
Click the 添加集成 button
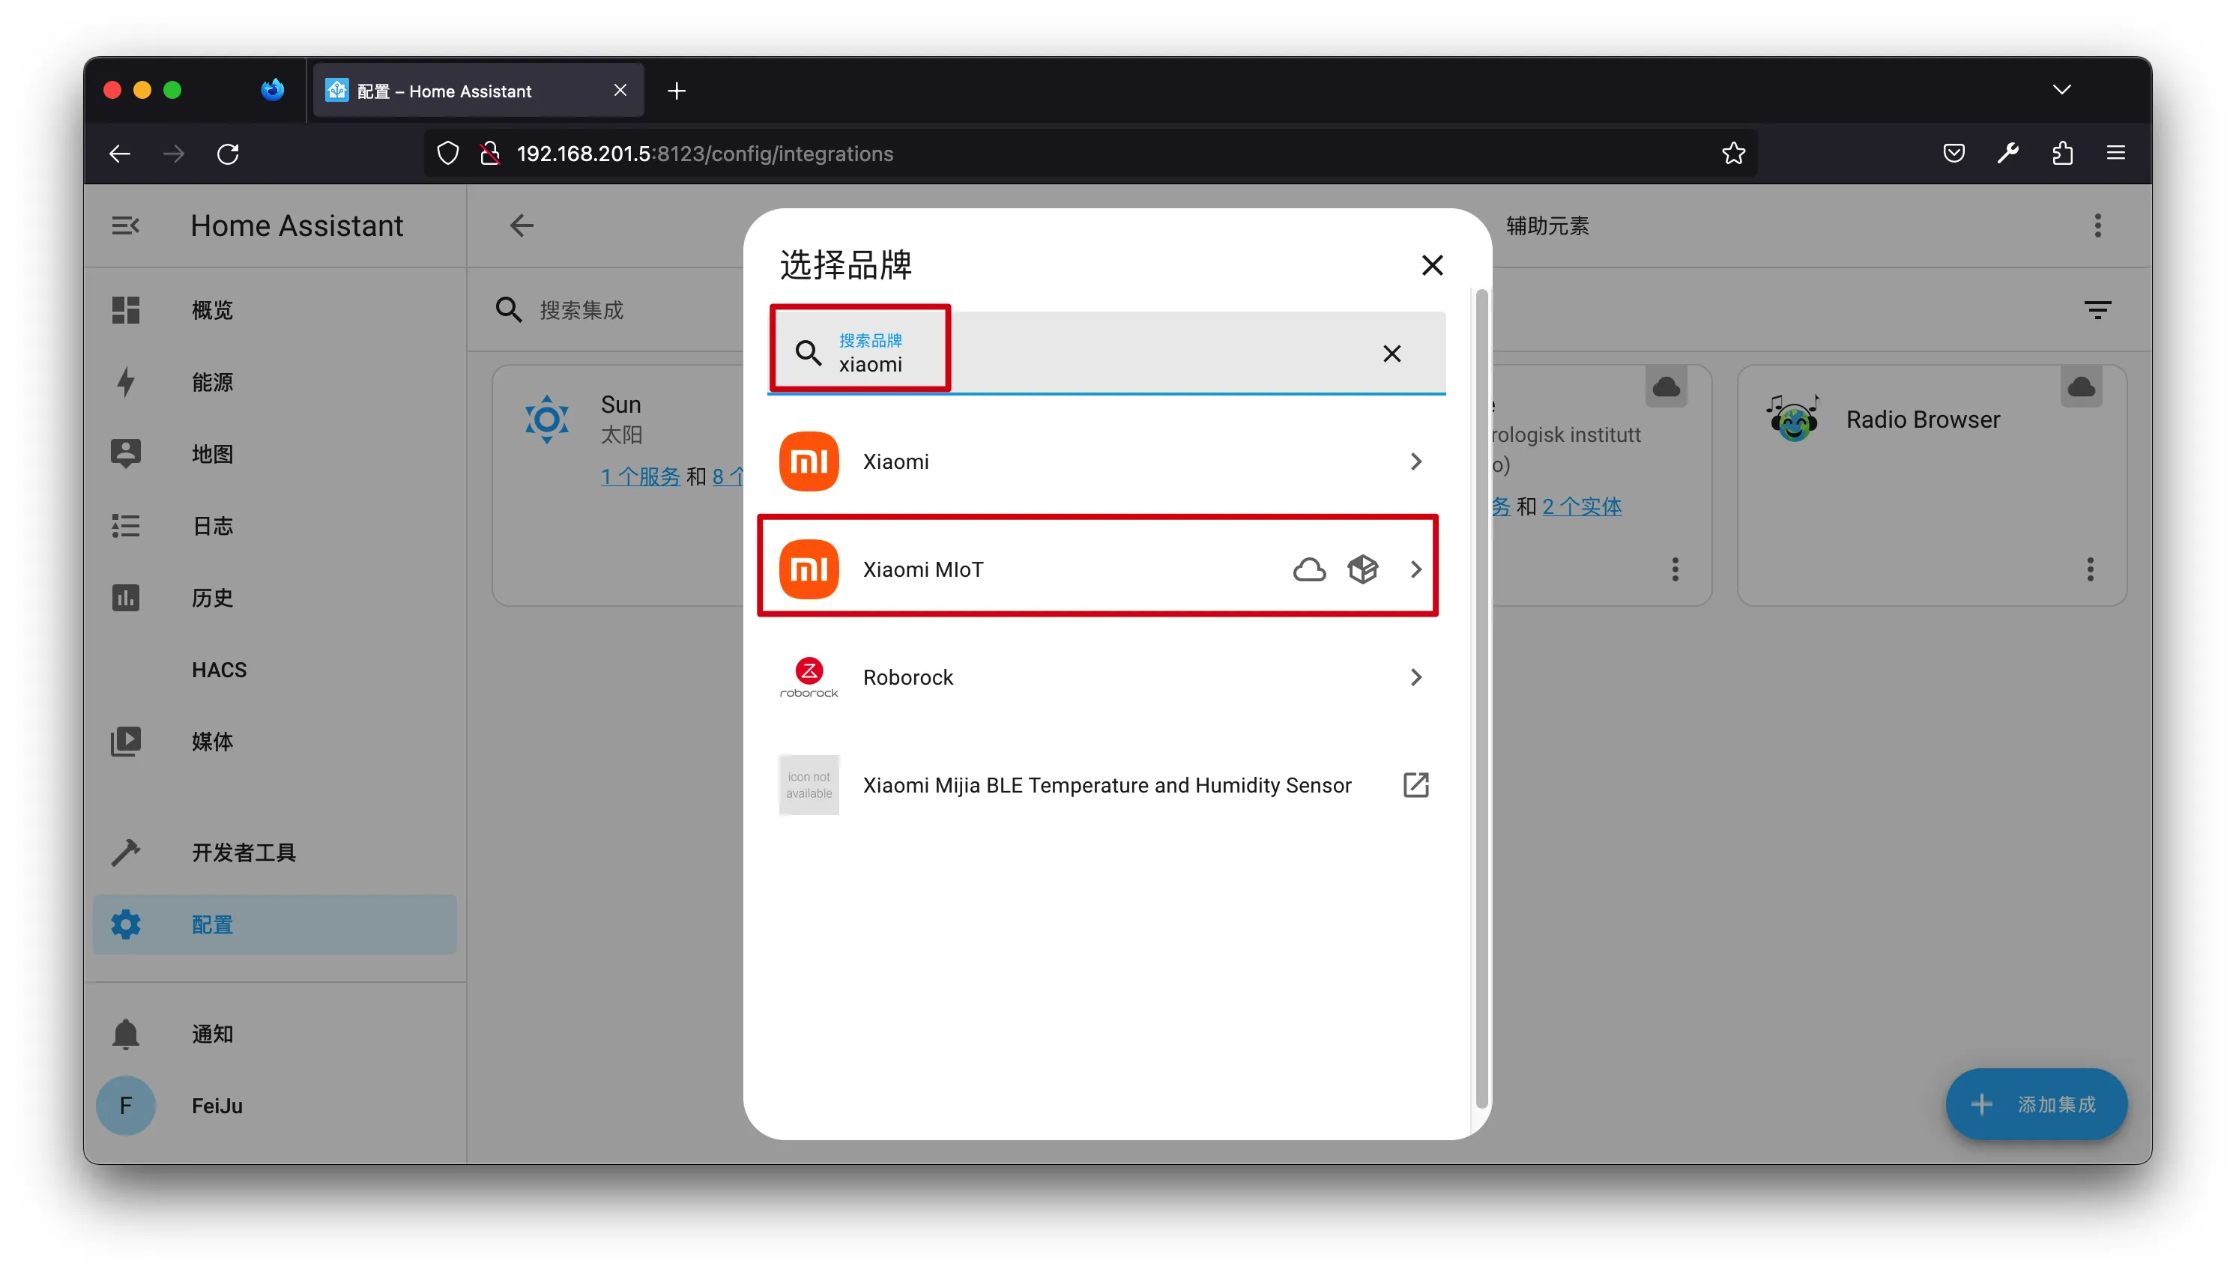coord(2035,1103)
